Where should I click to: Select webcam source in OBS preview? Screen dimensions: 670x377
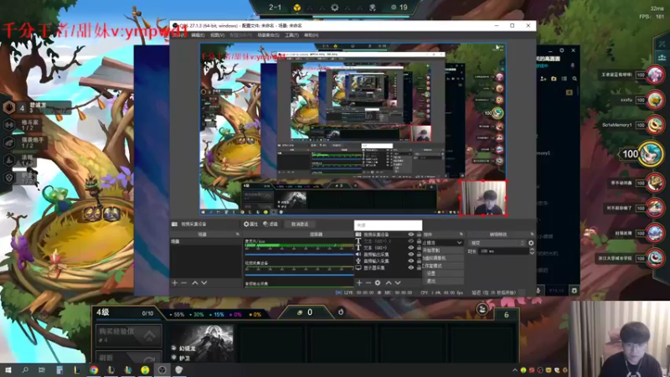483,198
